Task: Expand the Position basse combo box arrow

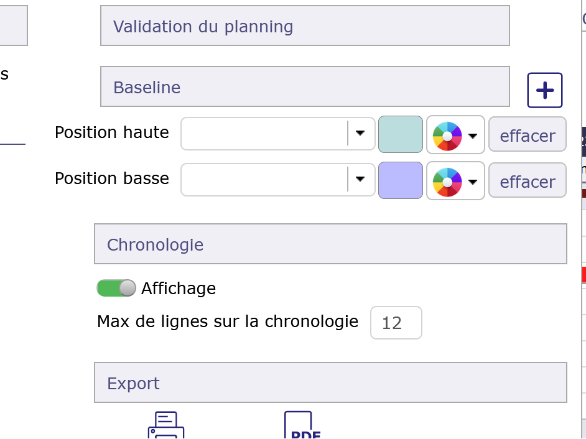Action: tap(360, 179)
